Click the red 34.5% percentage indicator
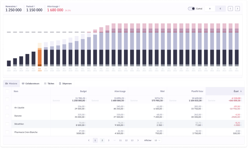Screen dimensions: 248x148 pyautogui.click(x=68, y=10)
